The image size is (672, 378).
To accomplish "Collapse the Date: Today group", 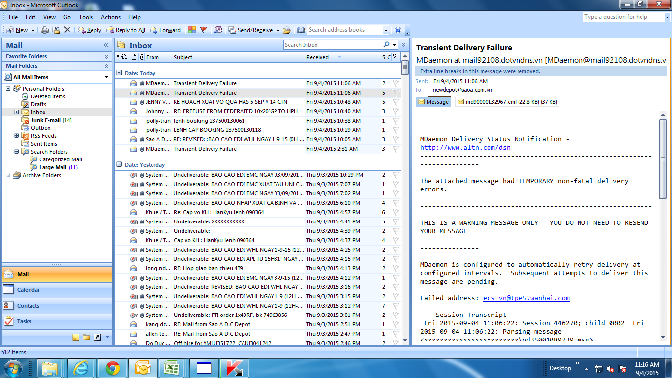I will [x=119, y=73].
